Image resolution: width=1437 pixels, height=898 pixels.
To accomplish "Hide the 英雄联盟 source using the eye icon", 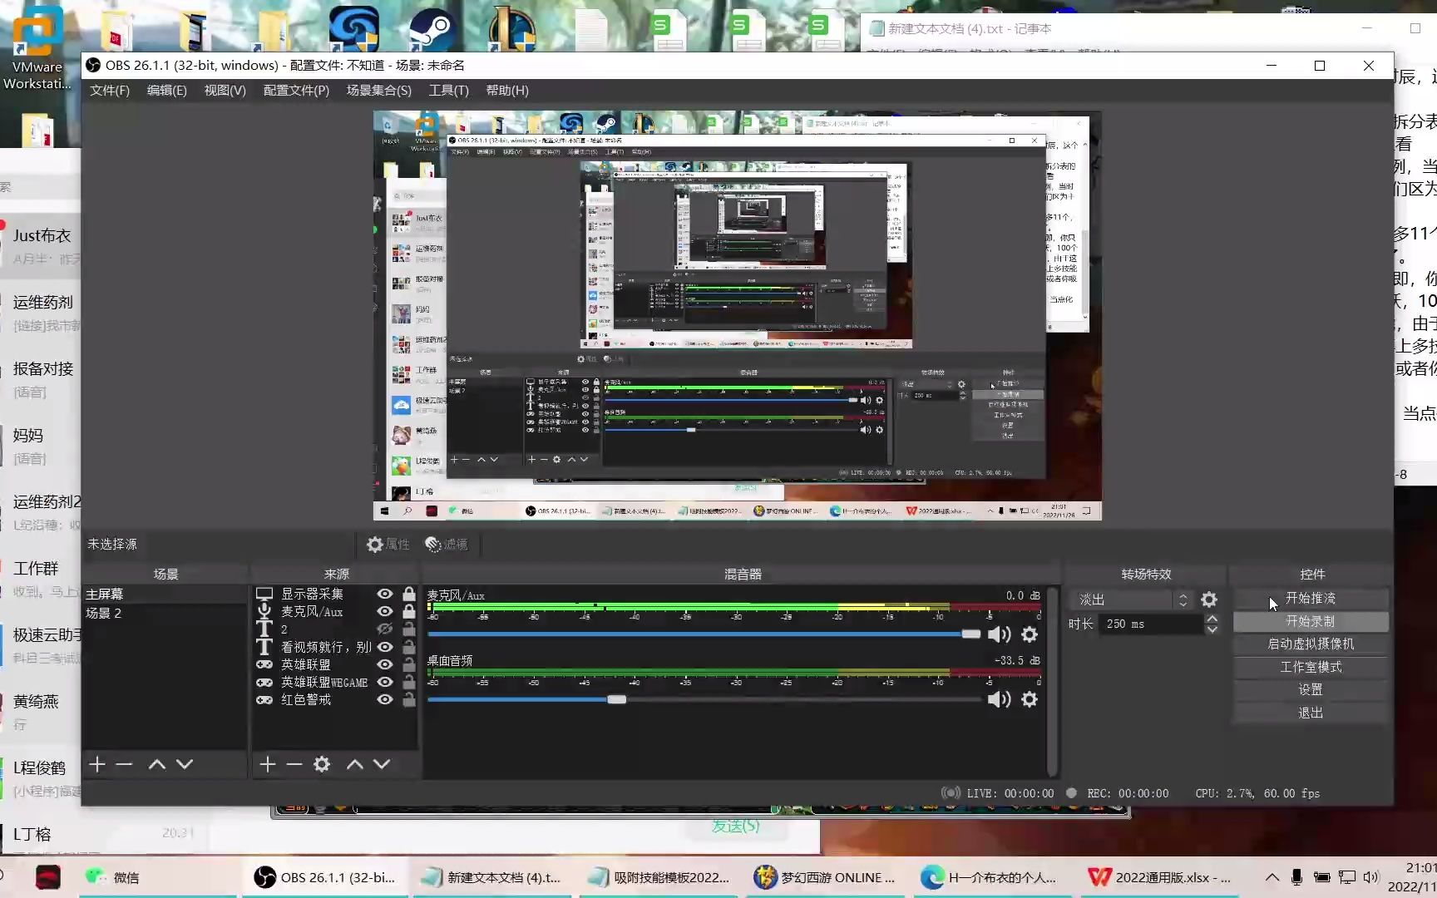I will (385, 664).
